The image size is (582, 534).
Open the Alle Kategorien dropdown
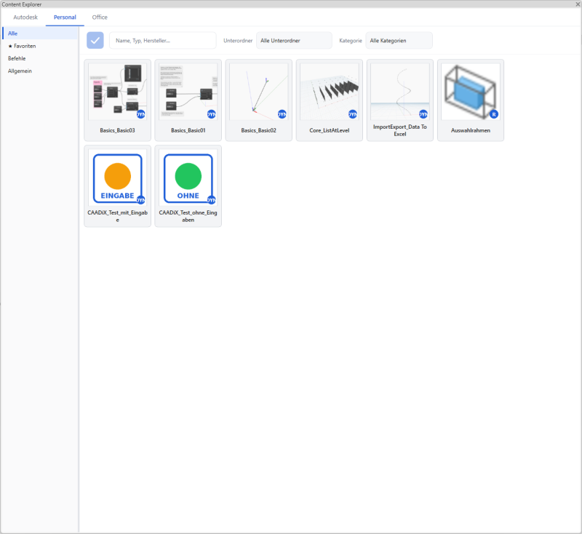point(399,41)
